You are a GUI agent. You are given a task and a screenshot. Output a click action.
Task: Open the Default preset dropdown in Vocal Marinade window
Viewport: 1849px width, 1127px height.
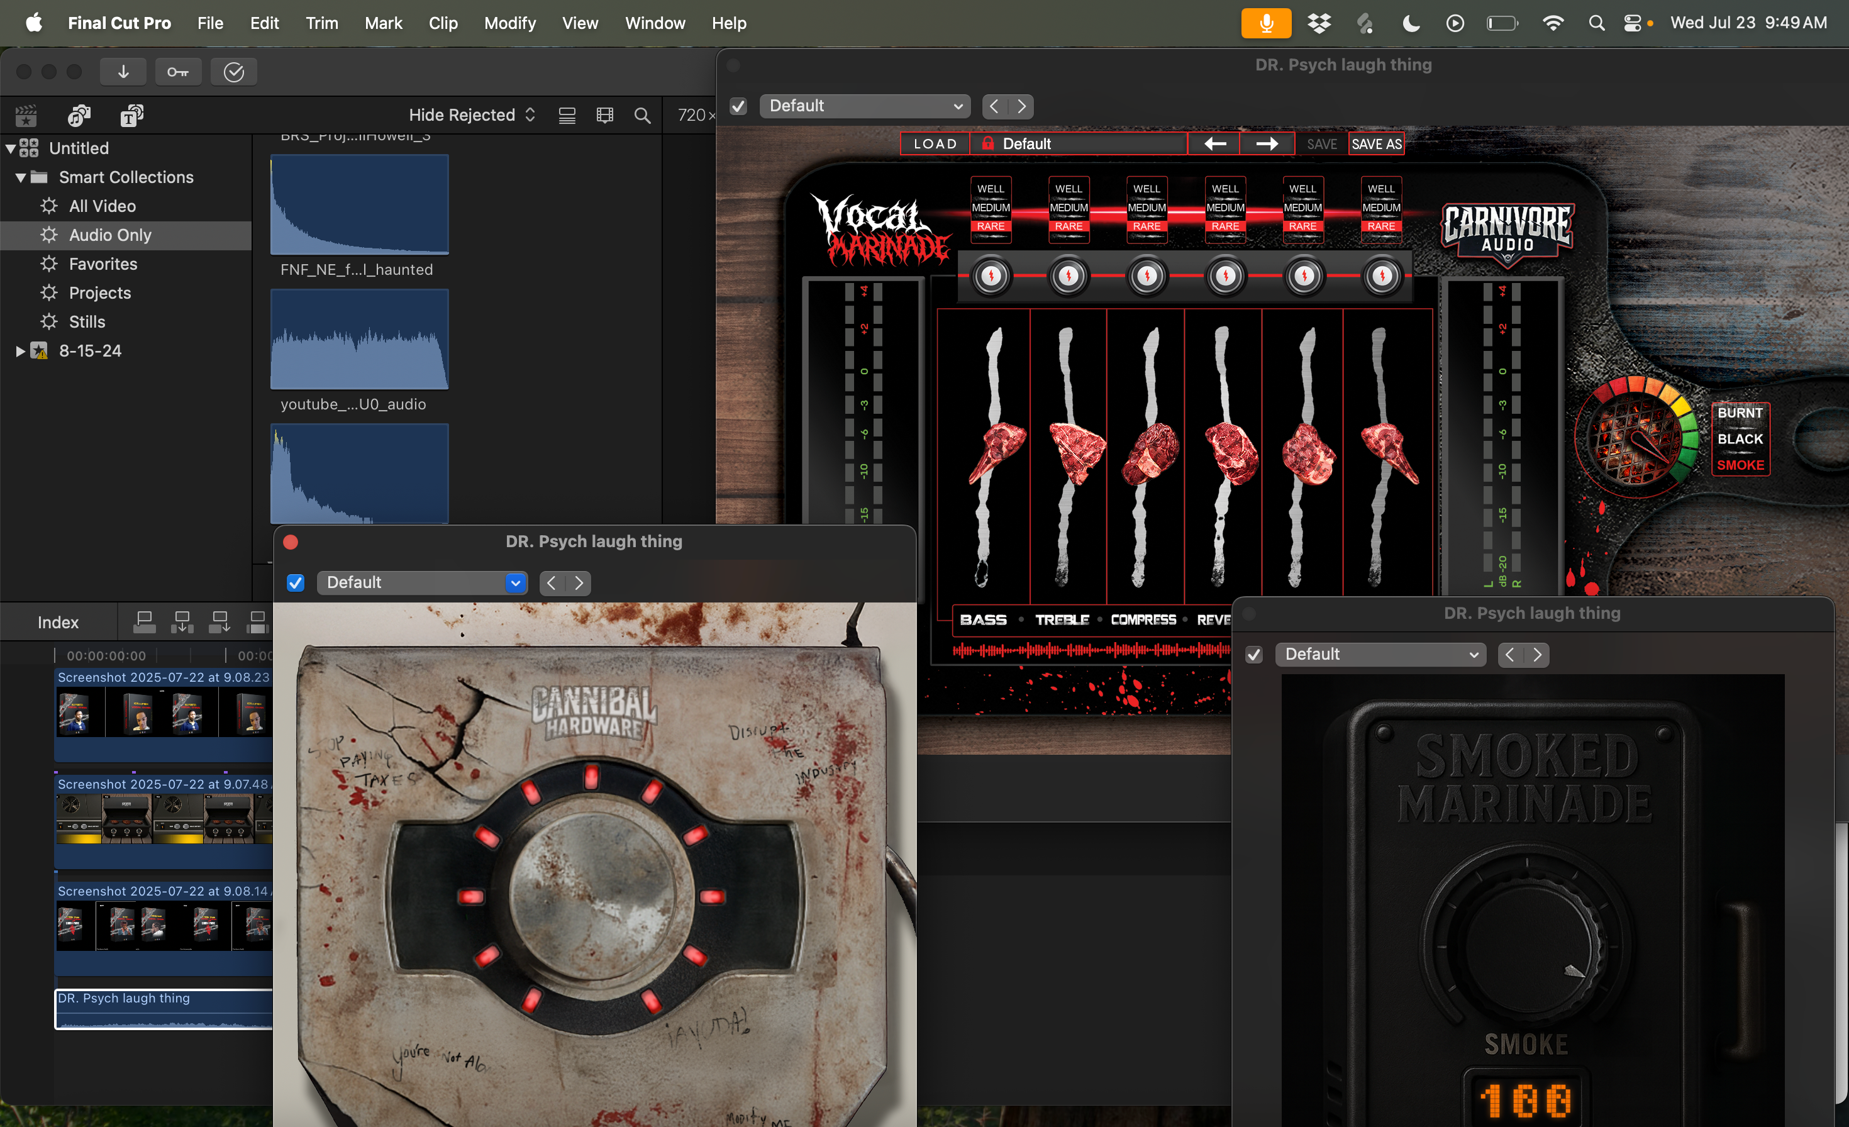pos(865,106)
